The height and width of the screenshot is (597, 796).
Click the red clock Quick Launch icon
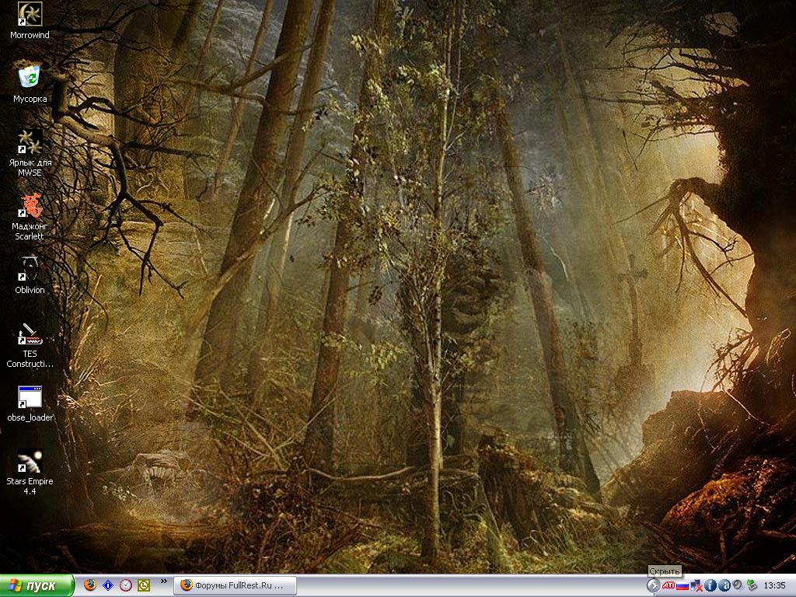126,585
